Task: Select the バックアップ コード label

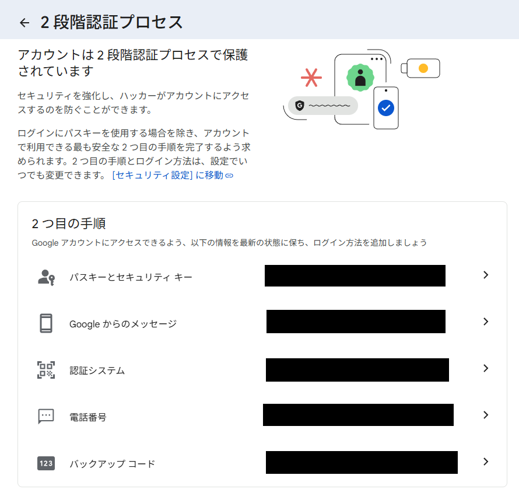Action: tap(112, 464)
